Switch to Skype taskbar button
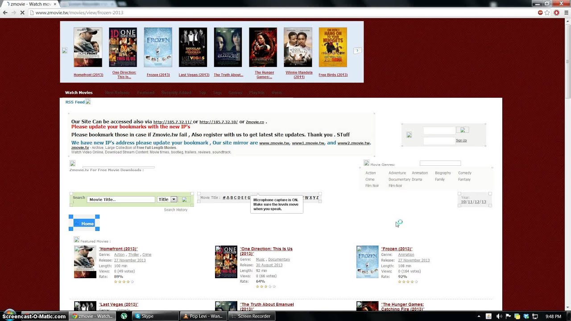571x321 pixels. (155, 316)
